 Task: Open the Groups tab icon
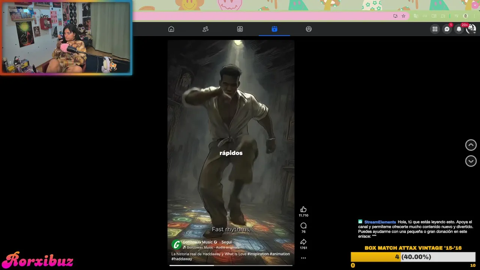309,29
